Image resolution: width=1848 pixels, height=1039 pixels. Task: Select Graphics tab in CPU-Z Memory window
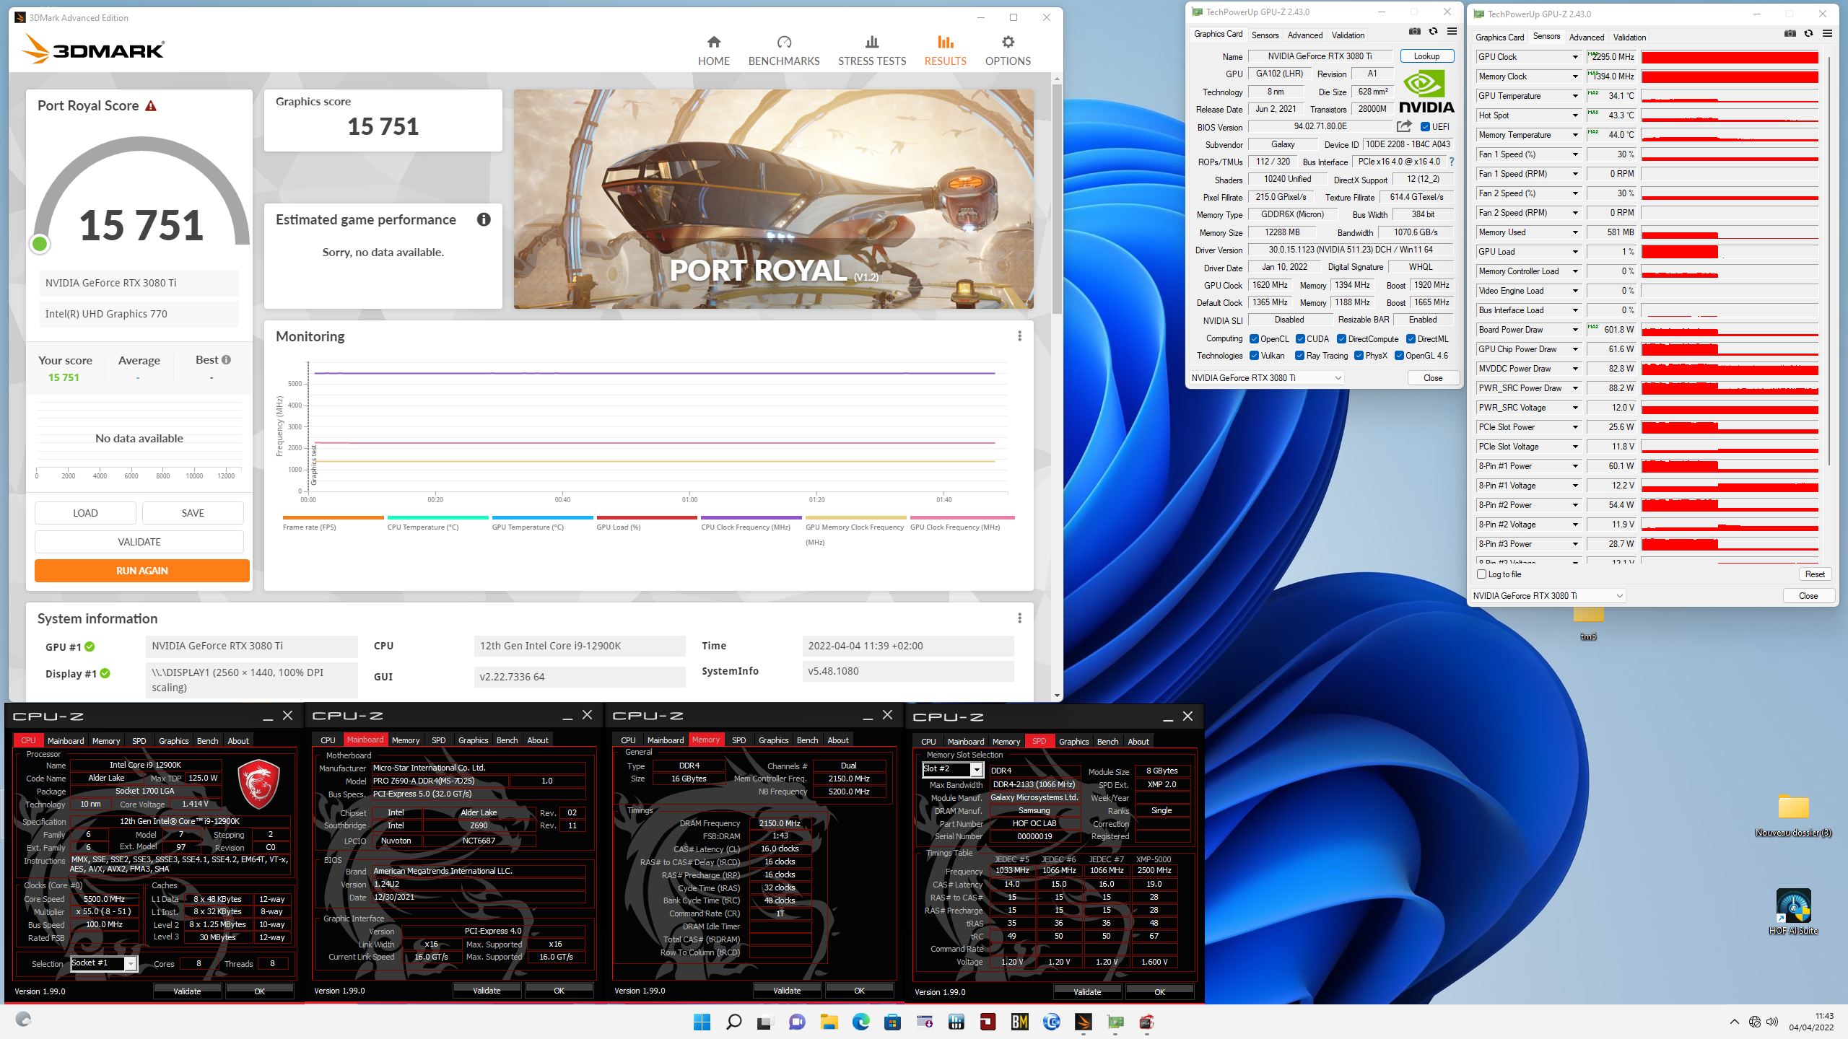[x=773, y=740]
